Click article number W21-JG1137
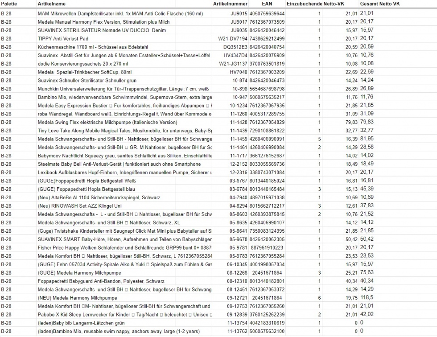The width and height of the screenshot is (437, 337). coord(233,63)
